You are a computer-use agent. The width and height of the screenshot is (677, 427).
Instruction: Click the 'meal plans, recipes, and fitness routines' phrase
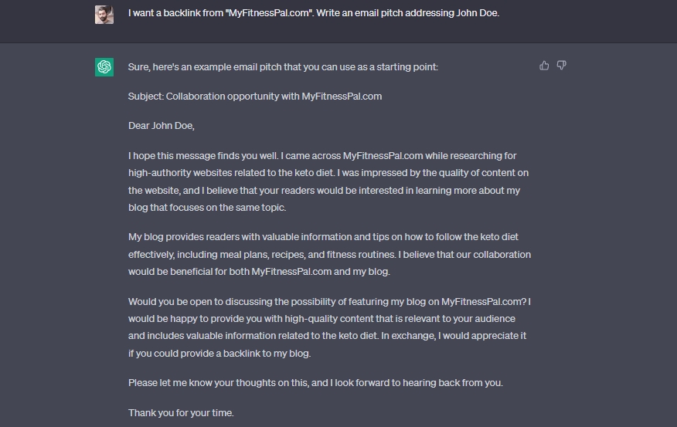308,255
